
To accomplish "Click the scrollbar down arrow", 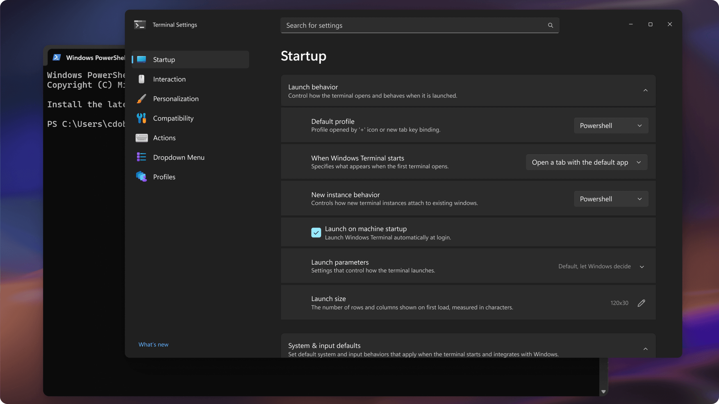I will click(x=603, y=392).
